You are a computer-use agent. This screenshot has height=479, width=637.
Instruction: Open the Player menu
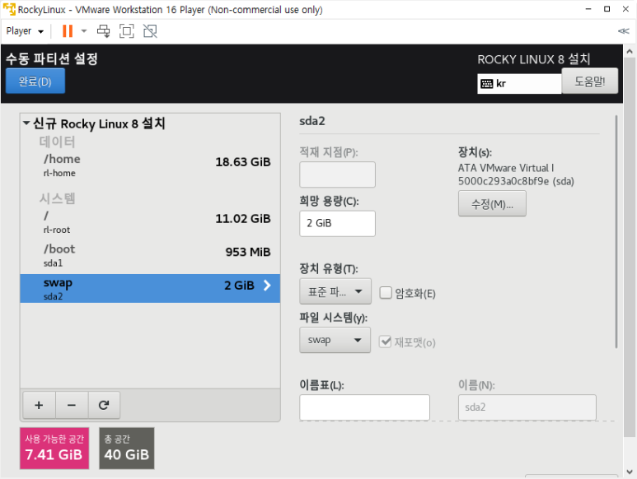(25, 31)
